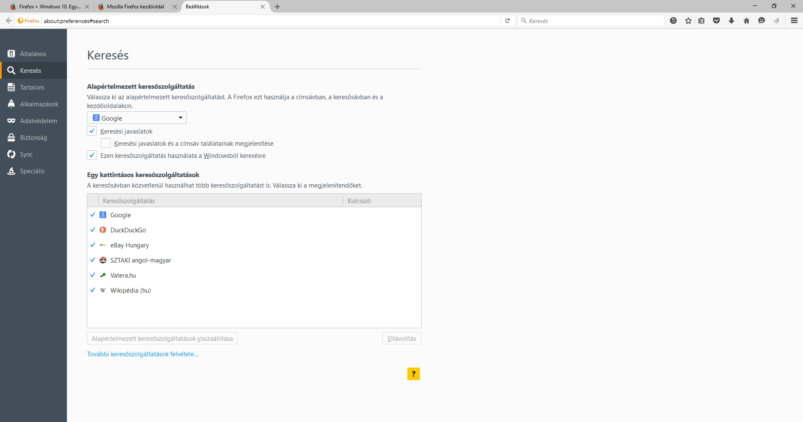Click További keresőszolgáltatások felvétele link
Screen dimensions: 803x422
coord(143,354)
